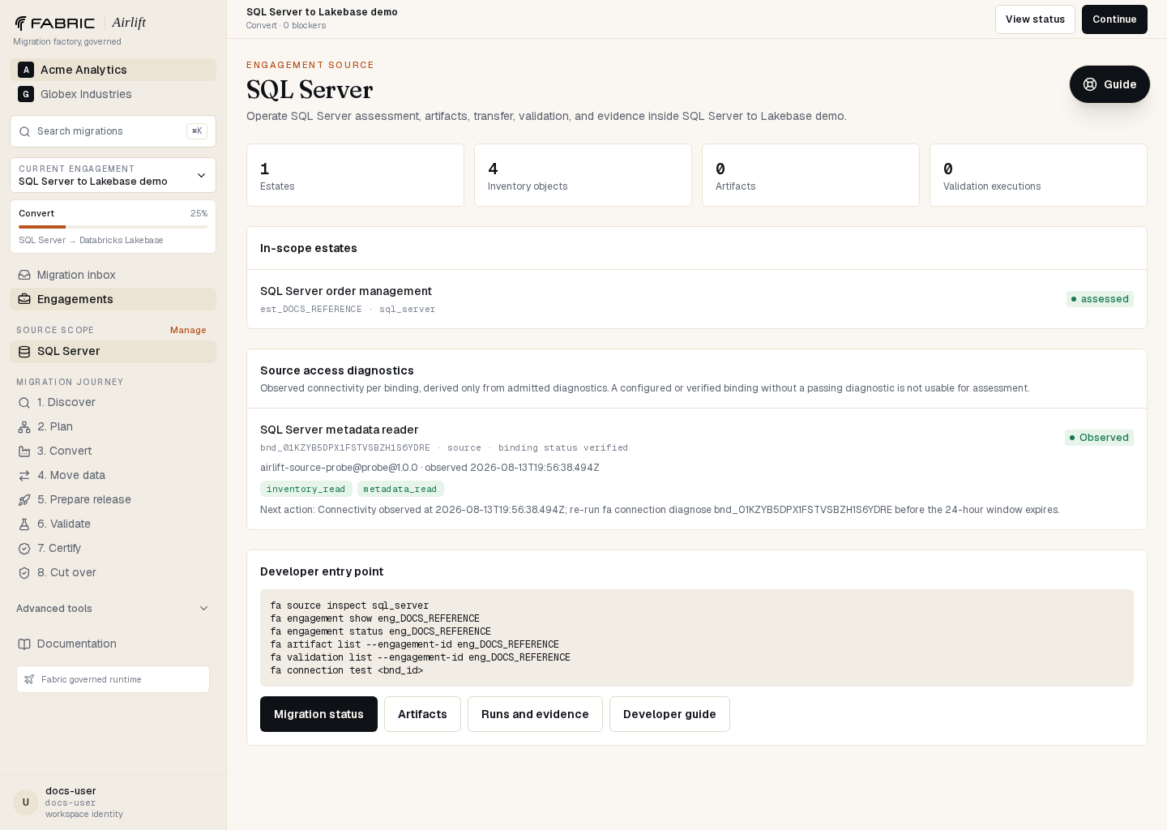The height and width of the screenshot is (830, 1167).
Task: Click the search magnifier icon
Action: pyautogui.click(x=24, y=131)
